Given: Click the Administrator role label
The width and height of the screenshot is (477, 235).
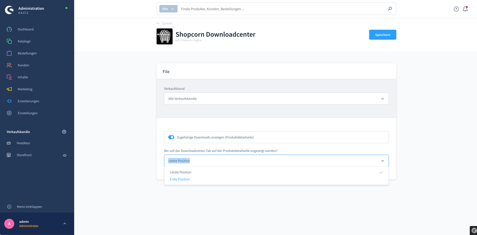Looking at the screenshot, I should (29, 226).
